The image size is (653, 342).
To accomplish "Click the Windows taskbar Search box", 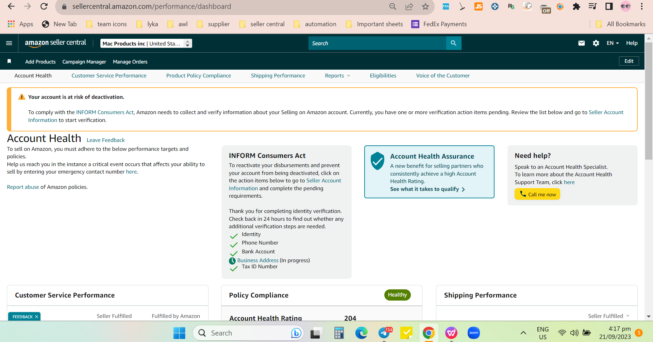I will (248, 333).
